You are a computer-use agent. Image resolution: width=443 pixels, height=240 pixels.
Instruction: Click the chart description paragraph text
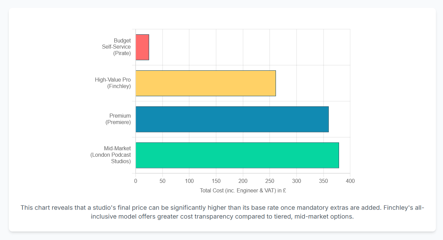[222, 212]
